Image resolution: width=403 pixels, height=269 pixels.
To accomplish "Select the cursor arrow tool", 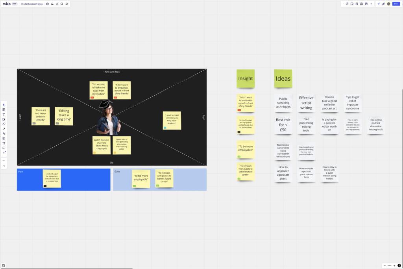I will coord(4,105).
